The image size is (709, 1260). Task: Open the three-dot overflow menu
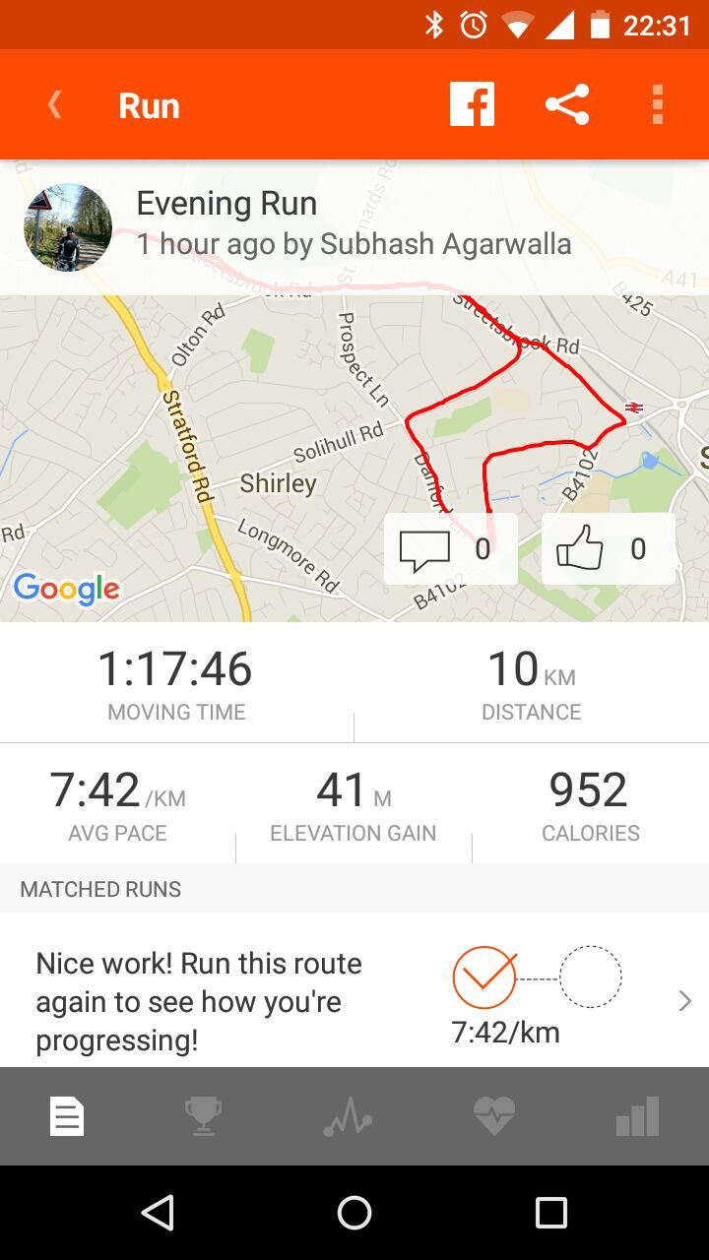click(658, 104)
